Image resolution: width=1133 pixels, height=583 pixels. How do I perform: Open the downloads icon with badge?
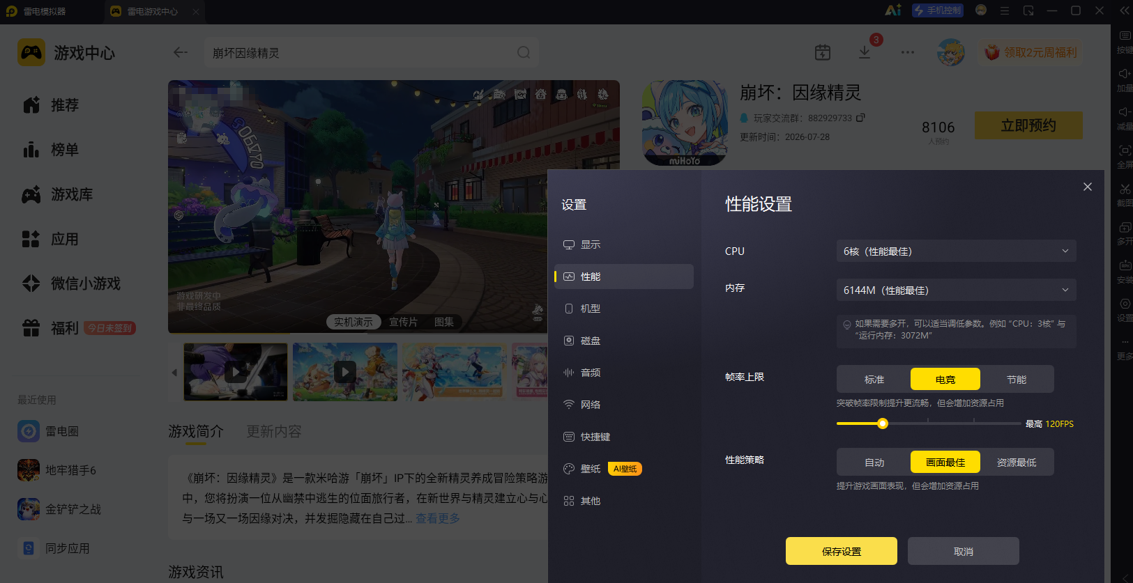[865, 52]
